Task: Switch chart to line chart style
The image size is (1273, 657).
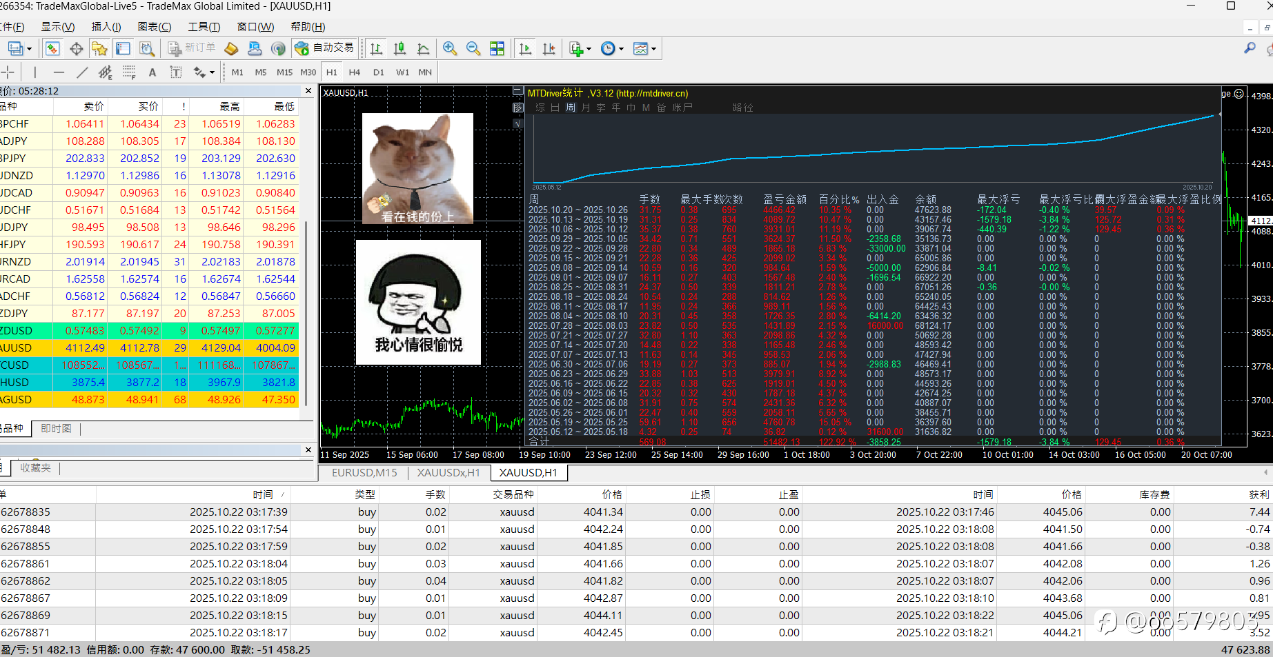Action: pyautogui.click(x=423, y=48)
